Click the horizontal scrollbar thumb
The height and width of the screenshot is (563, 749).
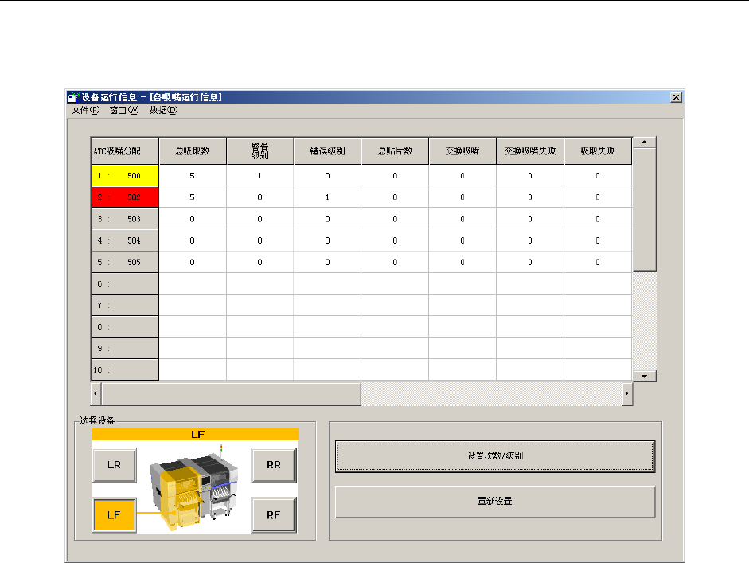(231, 393)
